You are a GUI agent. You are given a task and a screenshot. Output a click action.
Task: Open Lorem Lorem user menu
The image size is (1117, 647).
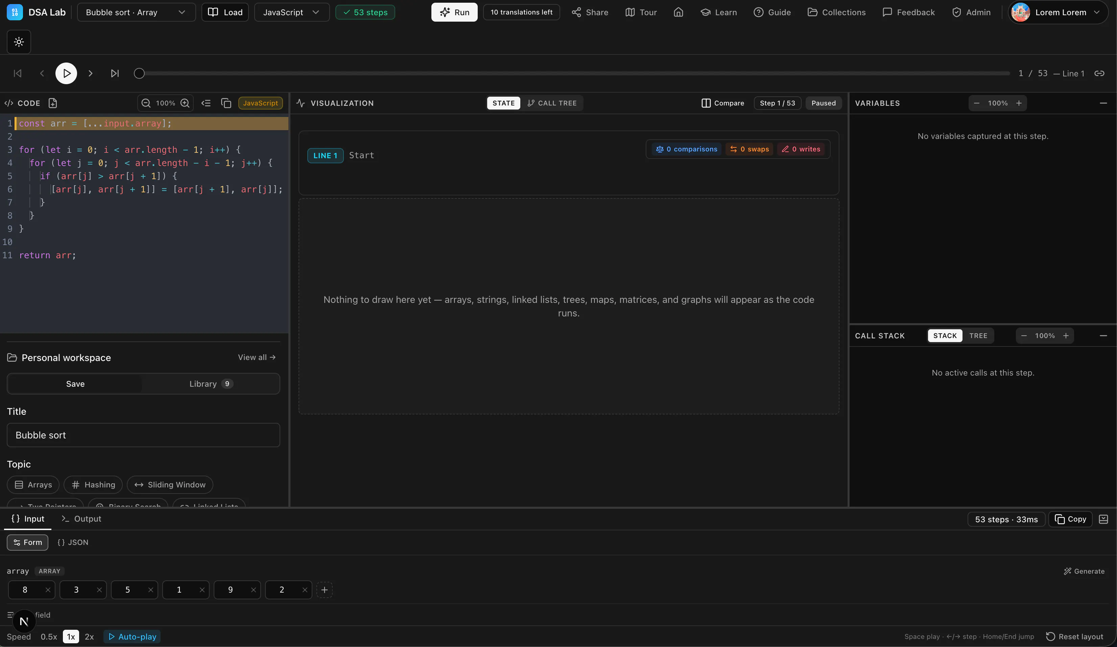point(1057,13)
